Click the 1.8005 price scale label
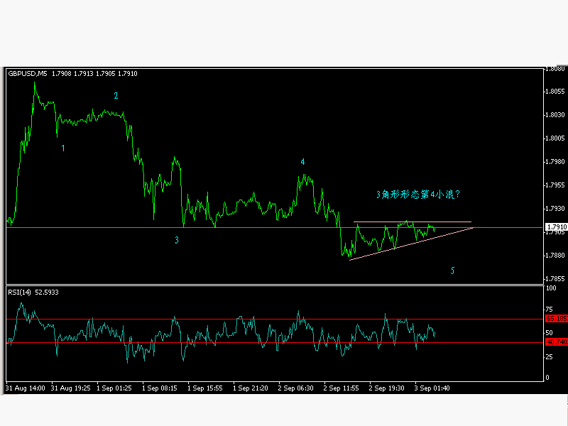This screenshot has width=568, height=426. tap(555, 138)
